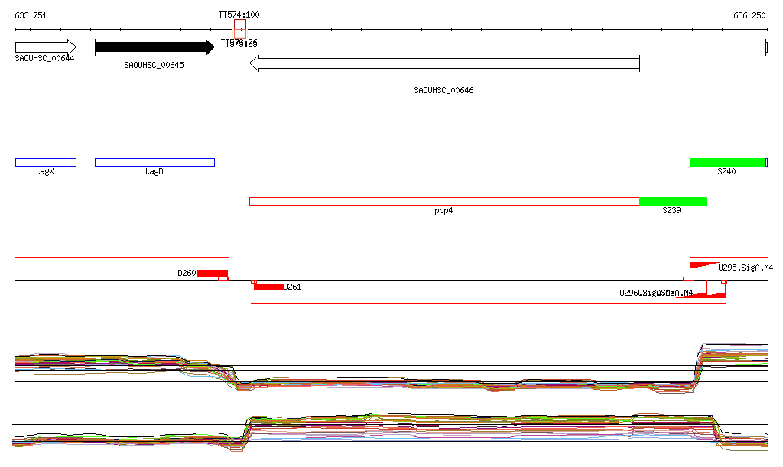Click the SAOUHSC_00645 text label
The image size is (783, 467).
click(154, 66)
